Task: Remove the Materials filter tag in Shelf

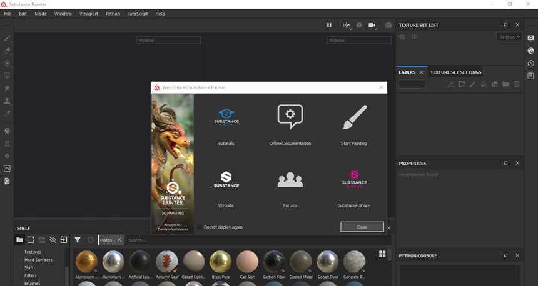Action: 119,240
